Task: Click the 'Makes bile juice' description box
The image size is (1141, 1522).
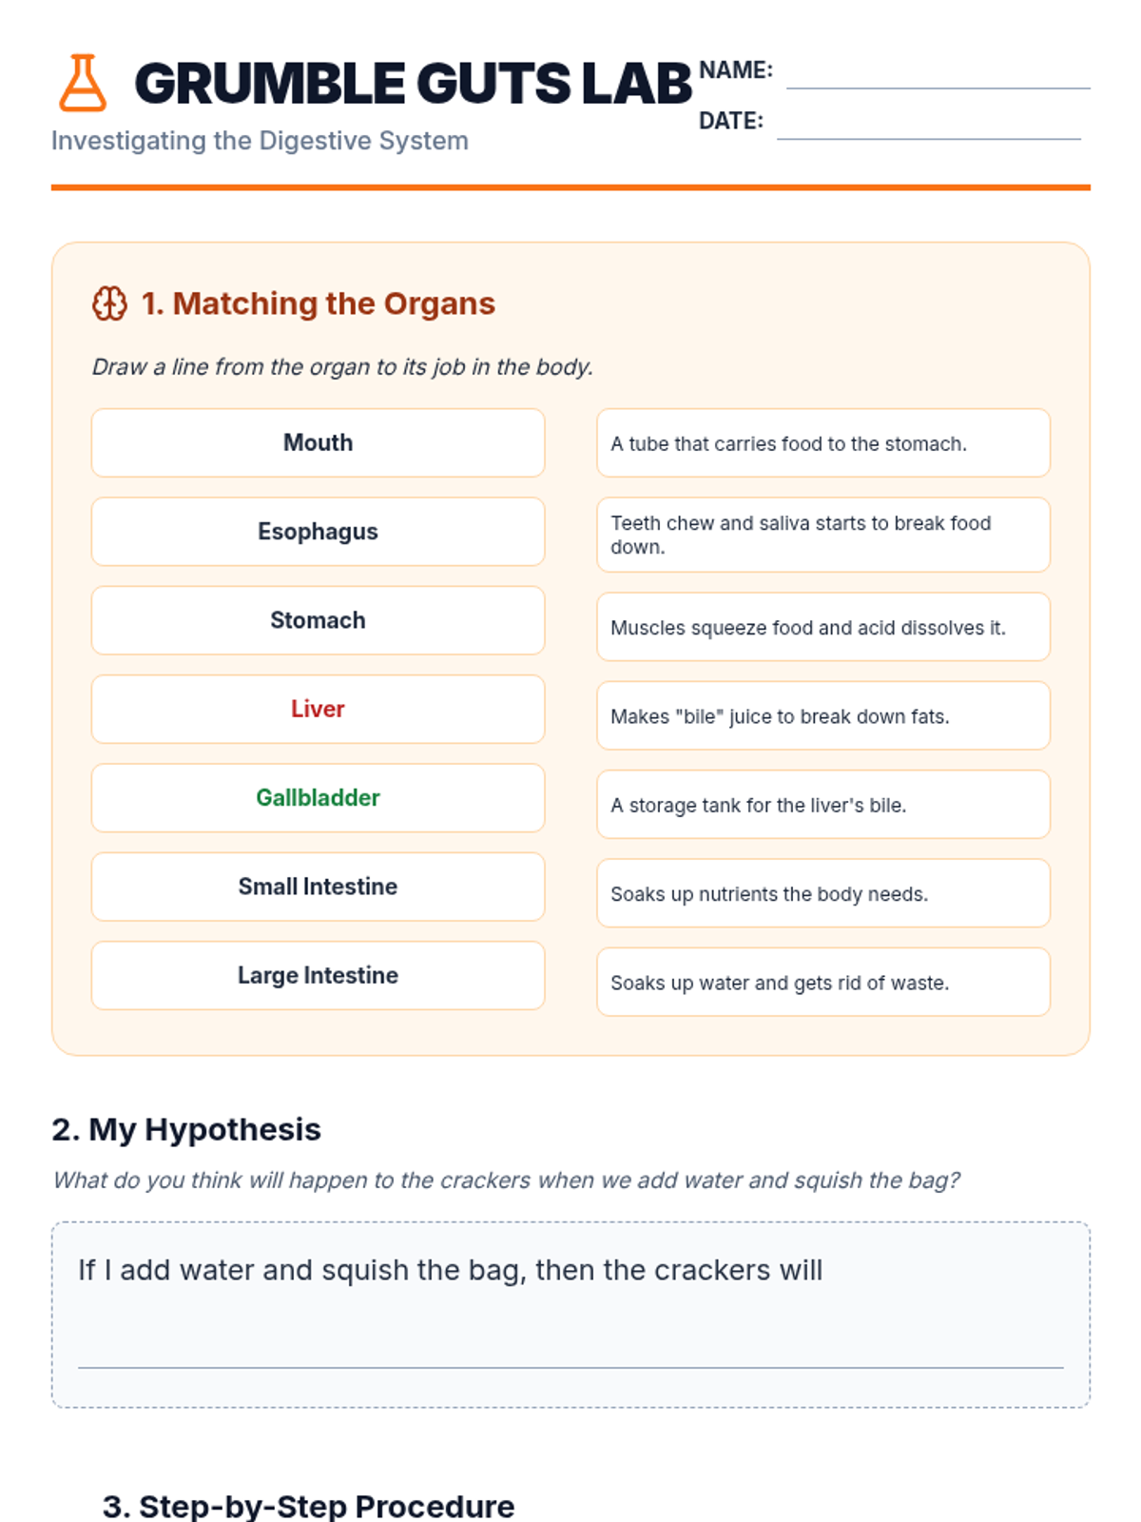Action: [822, 716]
